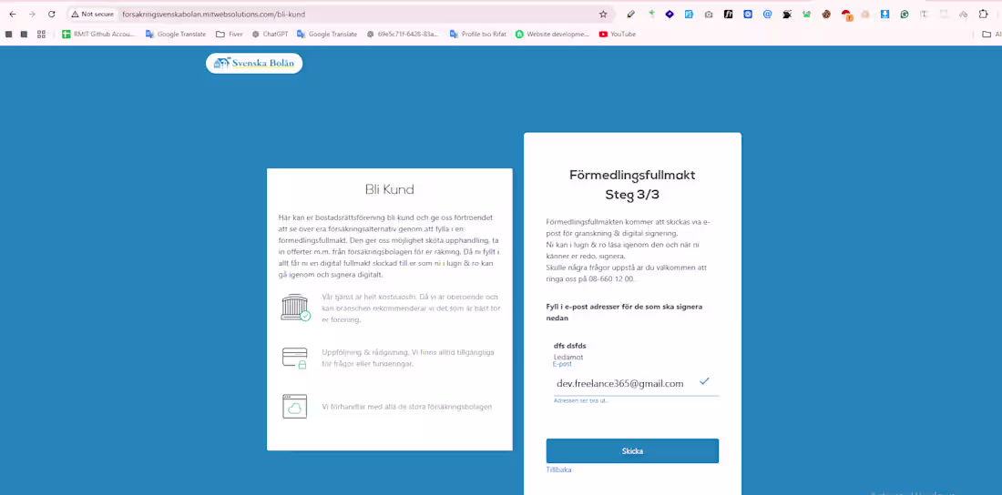Open the first Google Translate bookmark

pyautogui.click(x=176, y=34)
